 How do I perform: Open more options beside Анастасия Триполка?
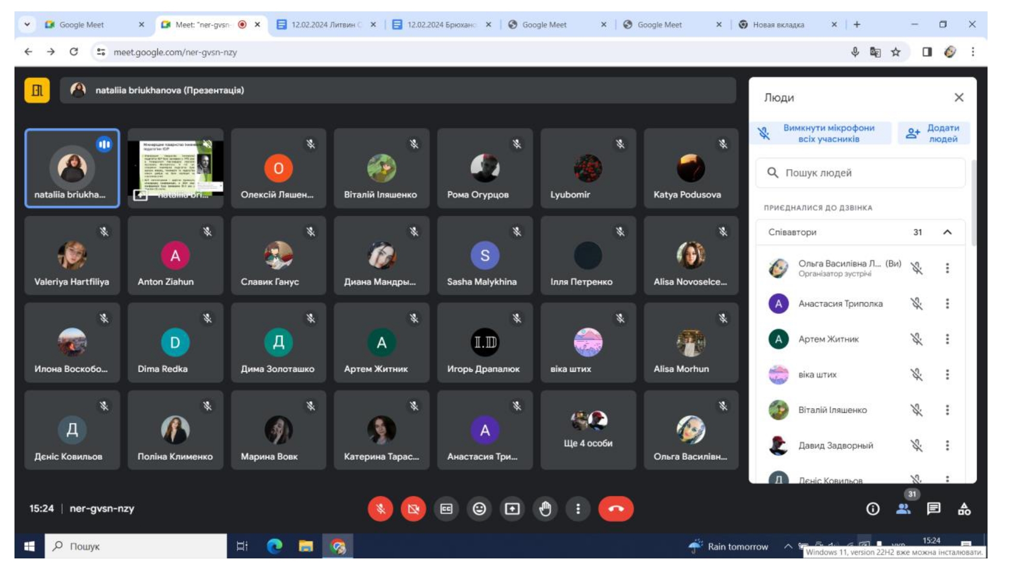tap(947, 304)
